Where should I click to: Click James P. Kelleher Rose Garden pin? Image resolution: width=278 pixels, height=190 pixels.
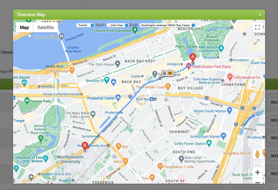coord(41,138)
